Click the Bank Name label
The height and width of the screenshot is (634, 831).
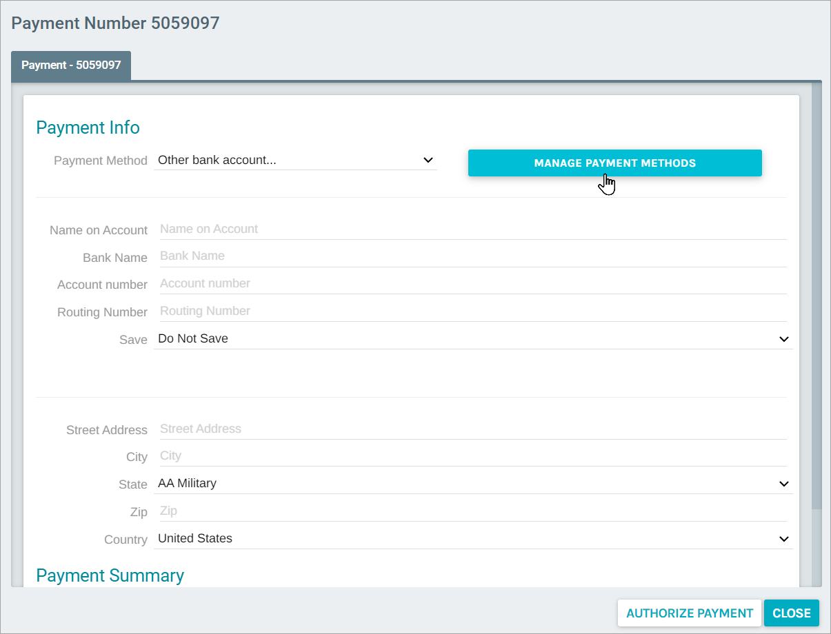115,258
